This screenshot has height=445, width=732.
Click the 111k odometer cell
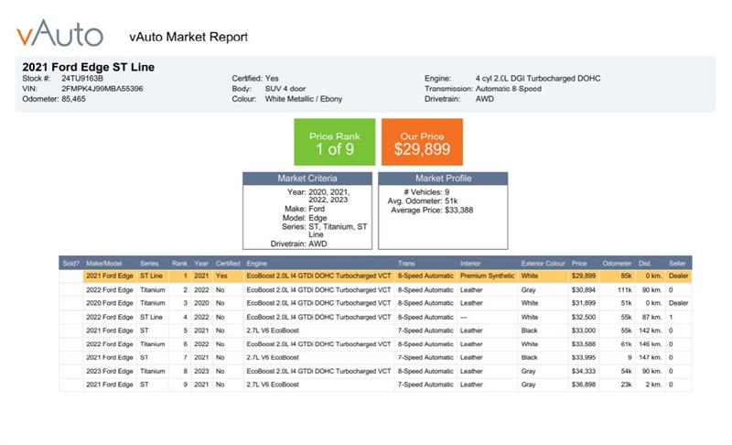pyautogui.click(x=624, y=290)
